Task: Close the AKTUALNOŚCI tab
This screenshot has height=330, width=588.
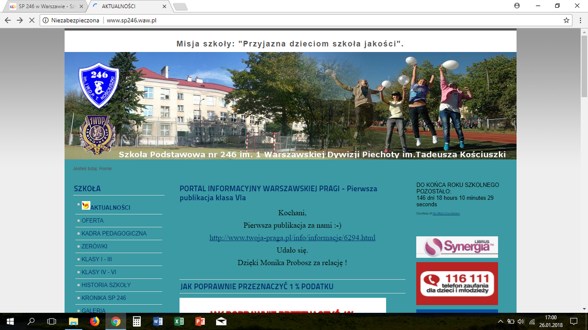Action: (x=164, y=7)
